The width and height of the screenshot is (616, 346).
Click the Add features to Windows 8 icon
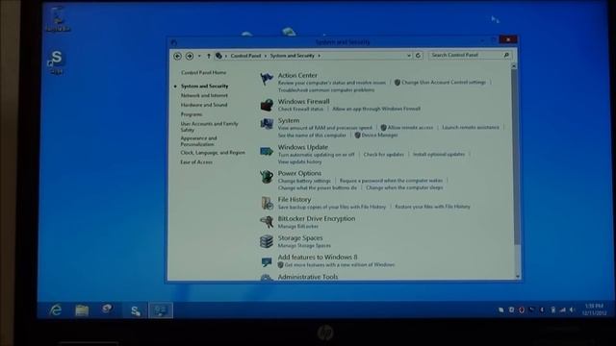[x=267, y=261]
